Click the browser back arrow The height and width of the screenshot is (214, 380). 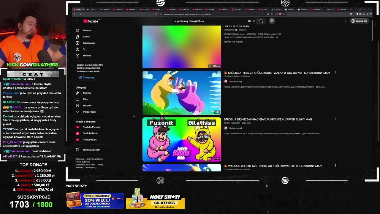click(75, 14)
